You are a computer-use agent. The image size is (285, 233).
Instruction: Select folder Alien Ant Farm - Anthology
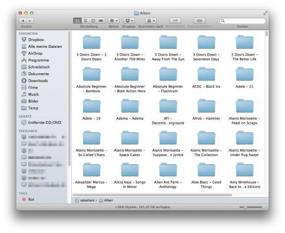tap(168, 176)
